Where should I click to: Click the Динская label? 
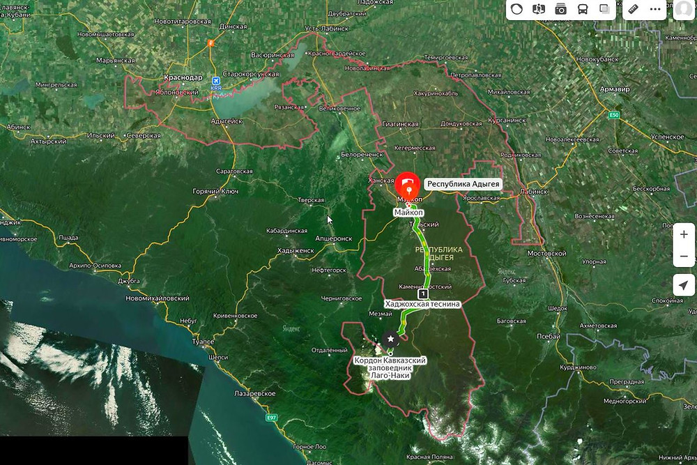point(233,26)
